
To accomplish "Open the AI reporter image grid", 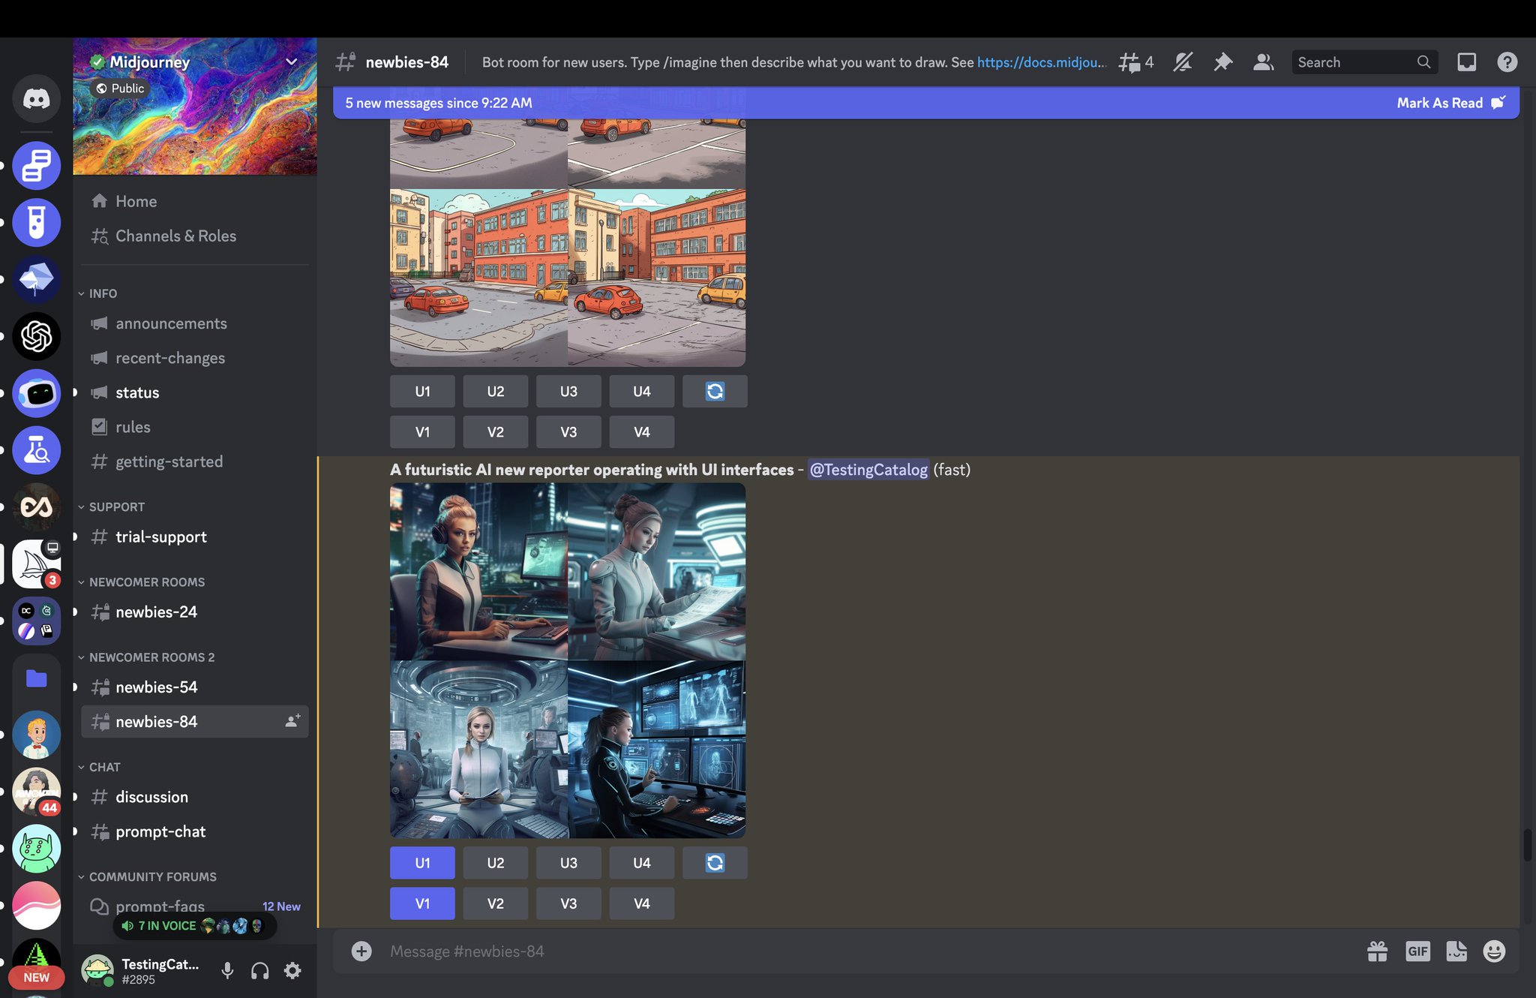I will 568,660.
